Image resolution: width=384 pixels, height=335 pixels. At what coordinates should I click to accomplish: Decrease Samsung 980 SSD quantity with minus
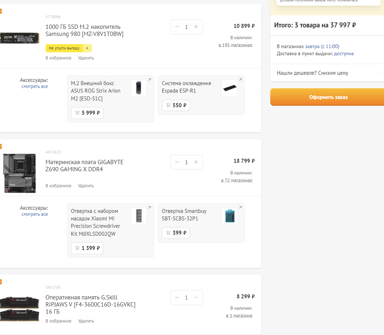(177, 27)
